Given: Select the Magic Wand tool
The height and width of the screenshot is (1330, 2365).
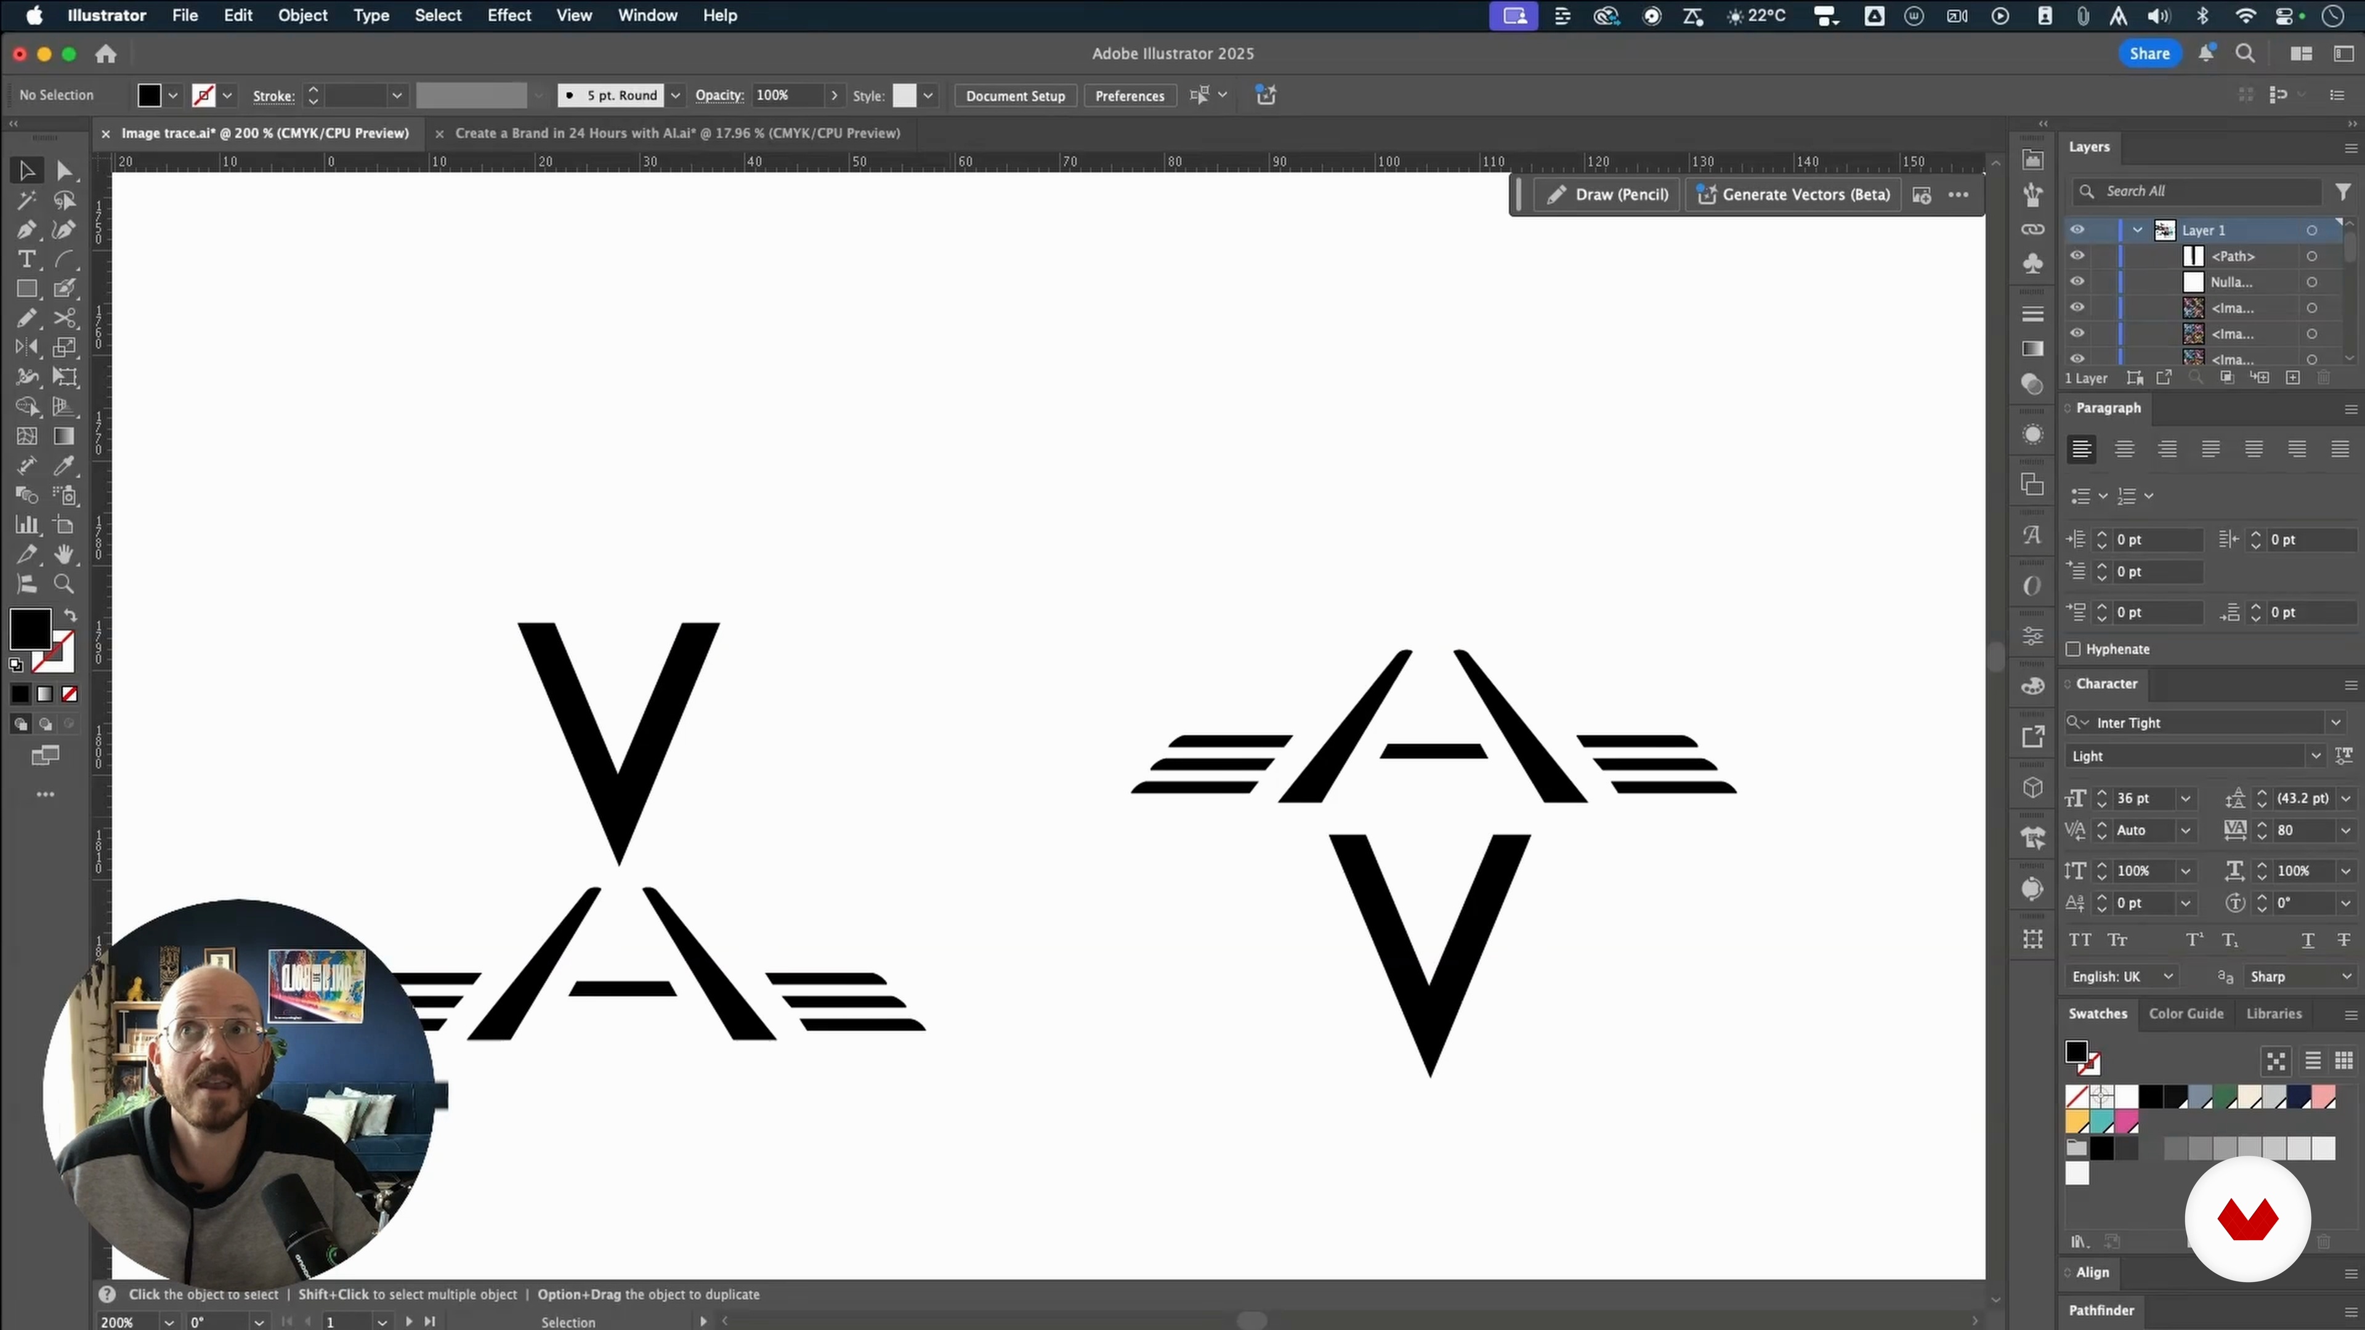Looking at the screenshot, I should coord(26,200).
